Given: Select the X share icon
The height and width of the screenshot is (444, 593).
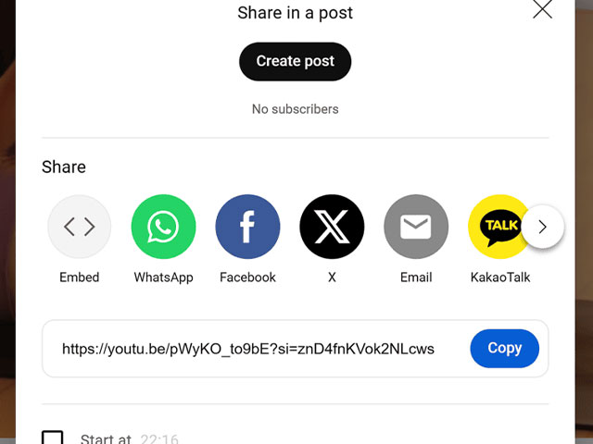Looking at the screenshot, I should pyautogui.click(x=332, y=227).
